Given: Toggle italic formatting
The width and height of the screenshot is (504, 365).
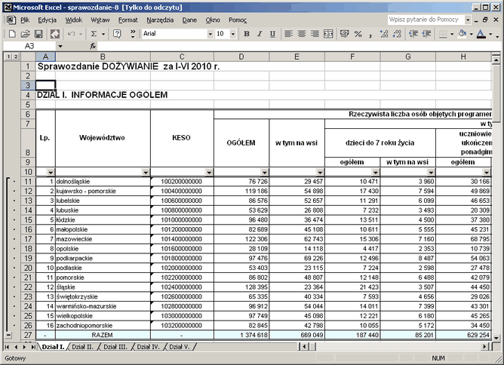Looking at the screenshot, I should tap(259, 34).
